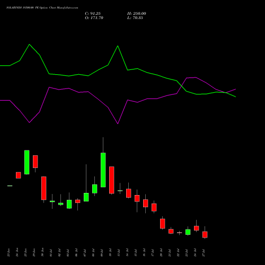Click the 13 Jul date label
This screenshot has height=265, width=265.
point(119,252)
